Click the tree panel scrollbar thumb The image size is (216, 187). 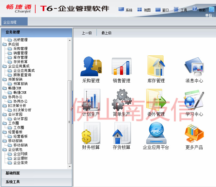(x=70, y=122)
